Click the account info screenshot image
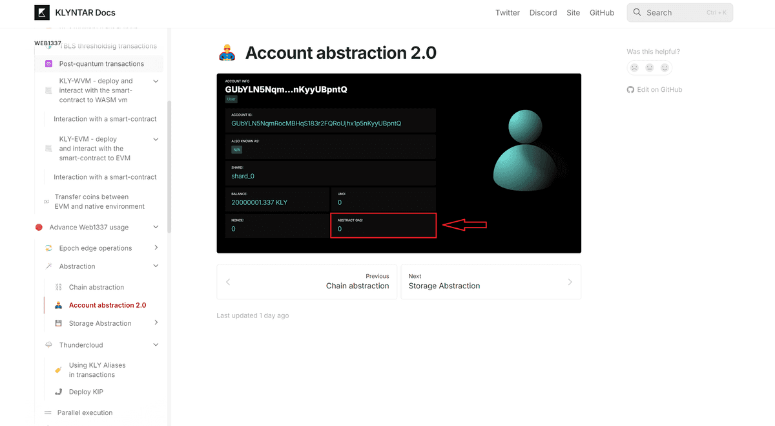The width and height of the screenshot is (775, 426). click(x=398, y=163)
